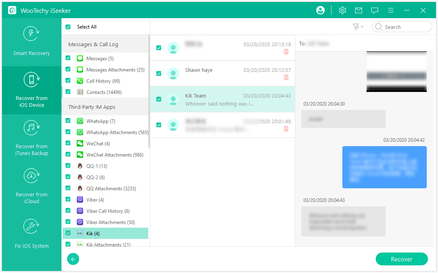Viewport: 438px width, 273px height.
Task: Open the feedback chat bubble icon
Action: pyautogui.click(x=375, y=10)
